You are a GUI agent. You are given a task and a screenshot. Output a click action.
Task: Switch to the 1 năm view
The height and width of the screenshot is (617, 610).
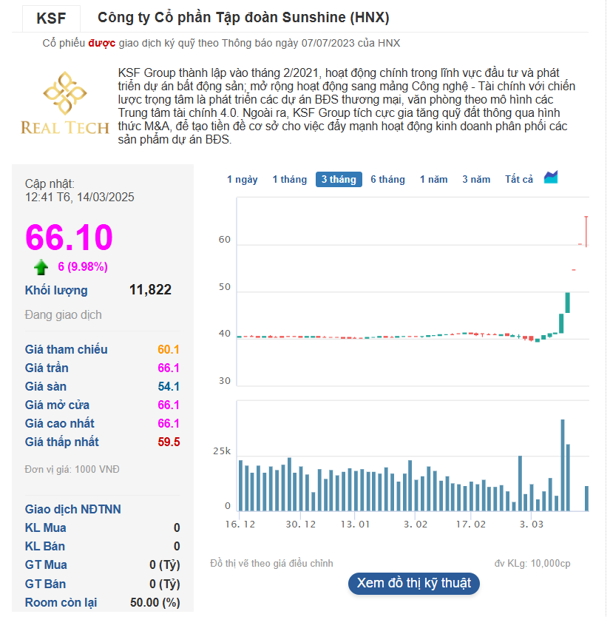coord(433,180)
